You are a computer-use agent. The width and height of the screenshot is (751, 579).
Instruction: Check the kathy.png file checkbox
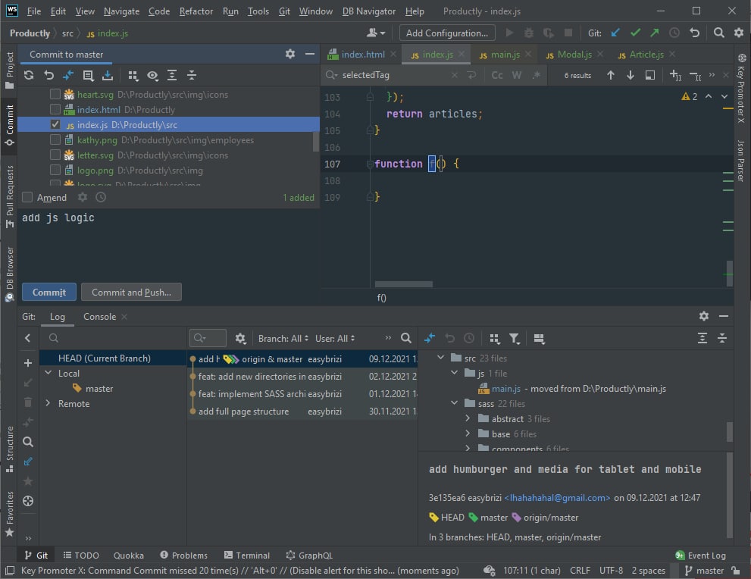pyautogui.click(x=55, y=140)
